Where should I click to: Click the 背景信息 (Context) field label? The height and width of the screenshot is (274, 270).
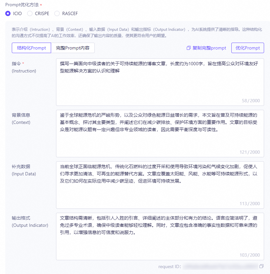21,119
